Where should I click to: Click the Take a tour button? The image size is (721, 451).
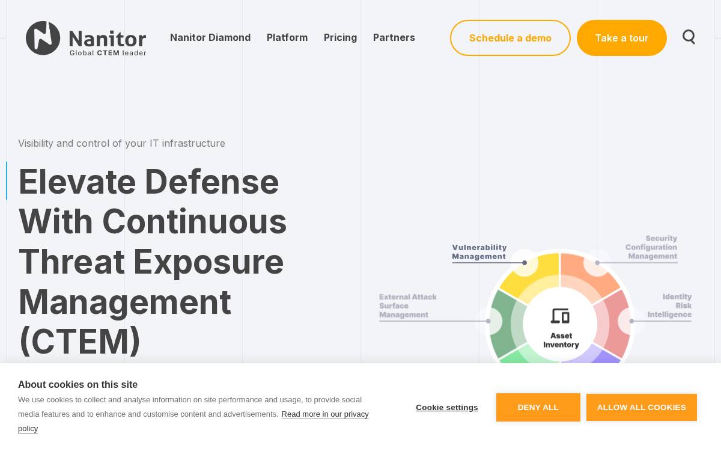(x=622, y=38)
